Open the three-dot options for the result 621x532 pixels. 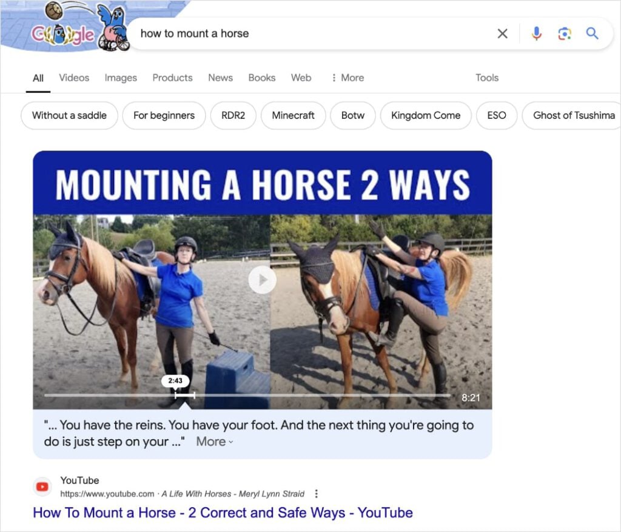tap(317, 493)
